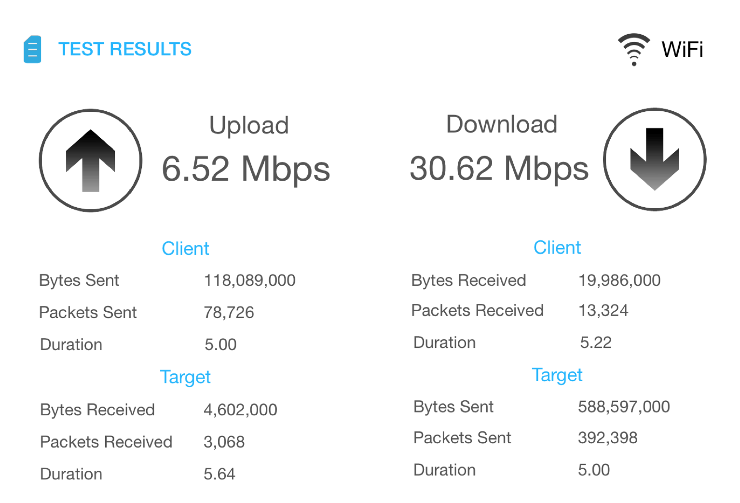740x503 pixels.
Task: Select the 78,726 packets sent value
Action: (229, 313)
